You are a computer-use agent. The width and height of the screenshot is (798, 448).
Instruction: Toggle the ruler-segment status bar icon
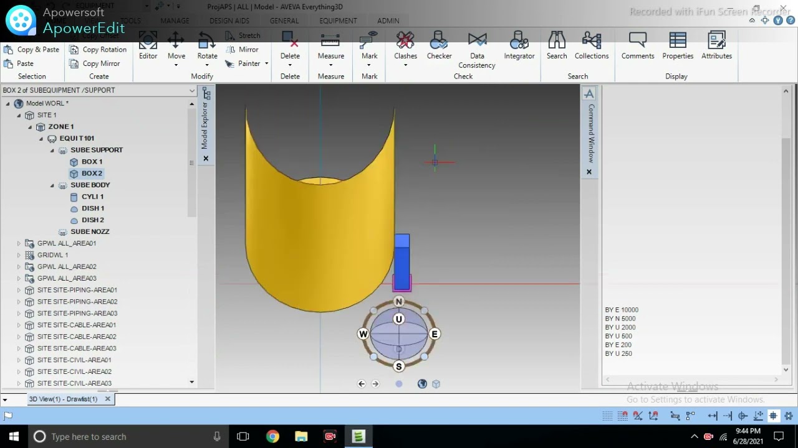675,416
